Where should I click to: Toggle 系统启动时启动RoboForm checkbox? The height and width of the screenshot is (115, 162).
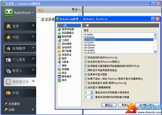pyautogui.click(x=86, y=57)
